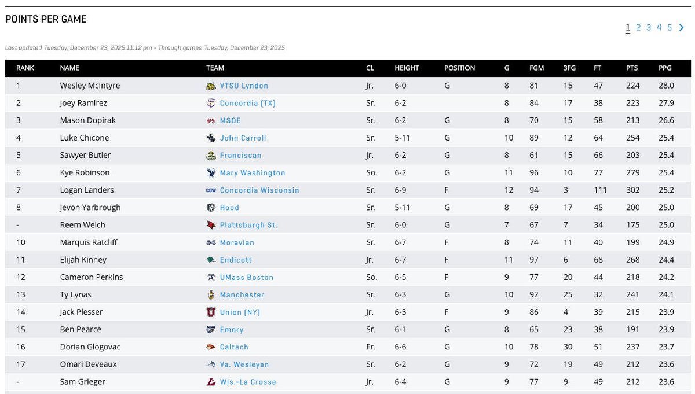Open page 2 of results
The image size is (695, 394).
coord(638,27)
